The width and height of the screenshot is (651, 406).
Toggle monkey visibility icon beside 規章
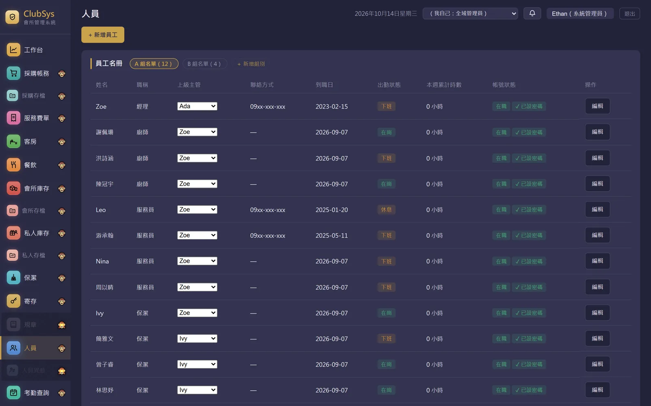coord(62,325)
